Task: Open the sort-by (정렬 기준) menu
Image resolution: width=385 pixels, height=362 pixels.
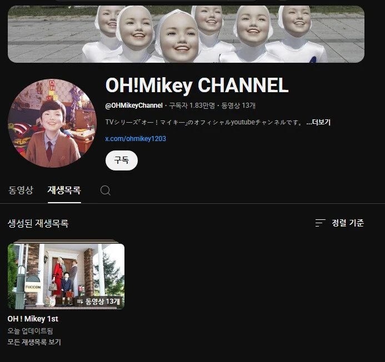Action: [339, 223]
